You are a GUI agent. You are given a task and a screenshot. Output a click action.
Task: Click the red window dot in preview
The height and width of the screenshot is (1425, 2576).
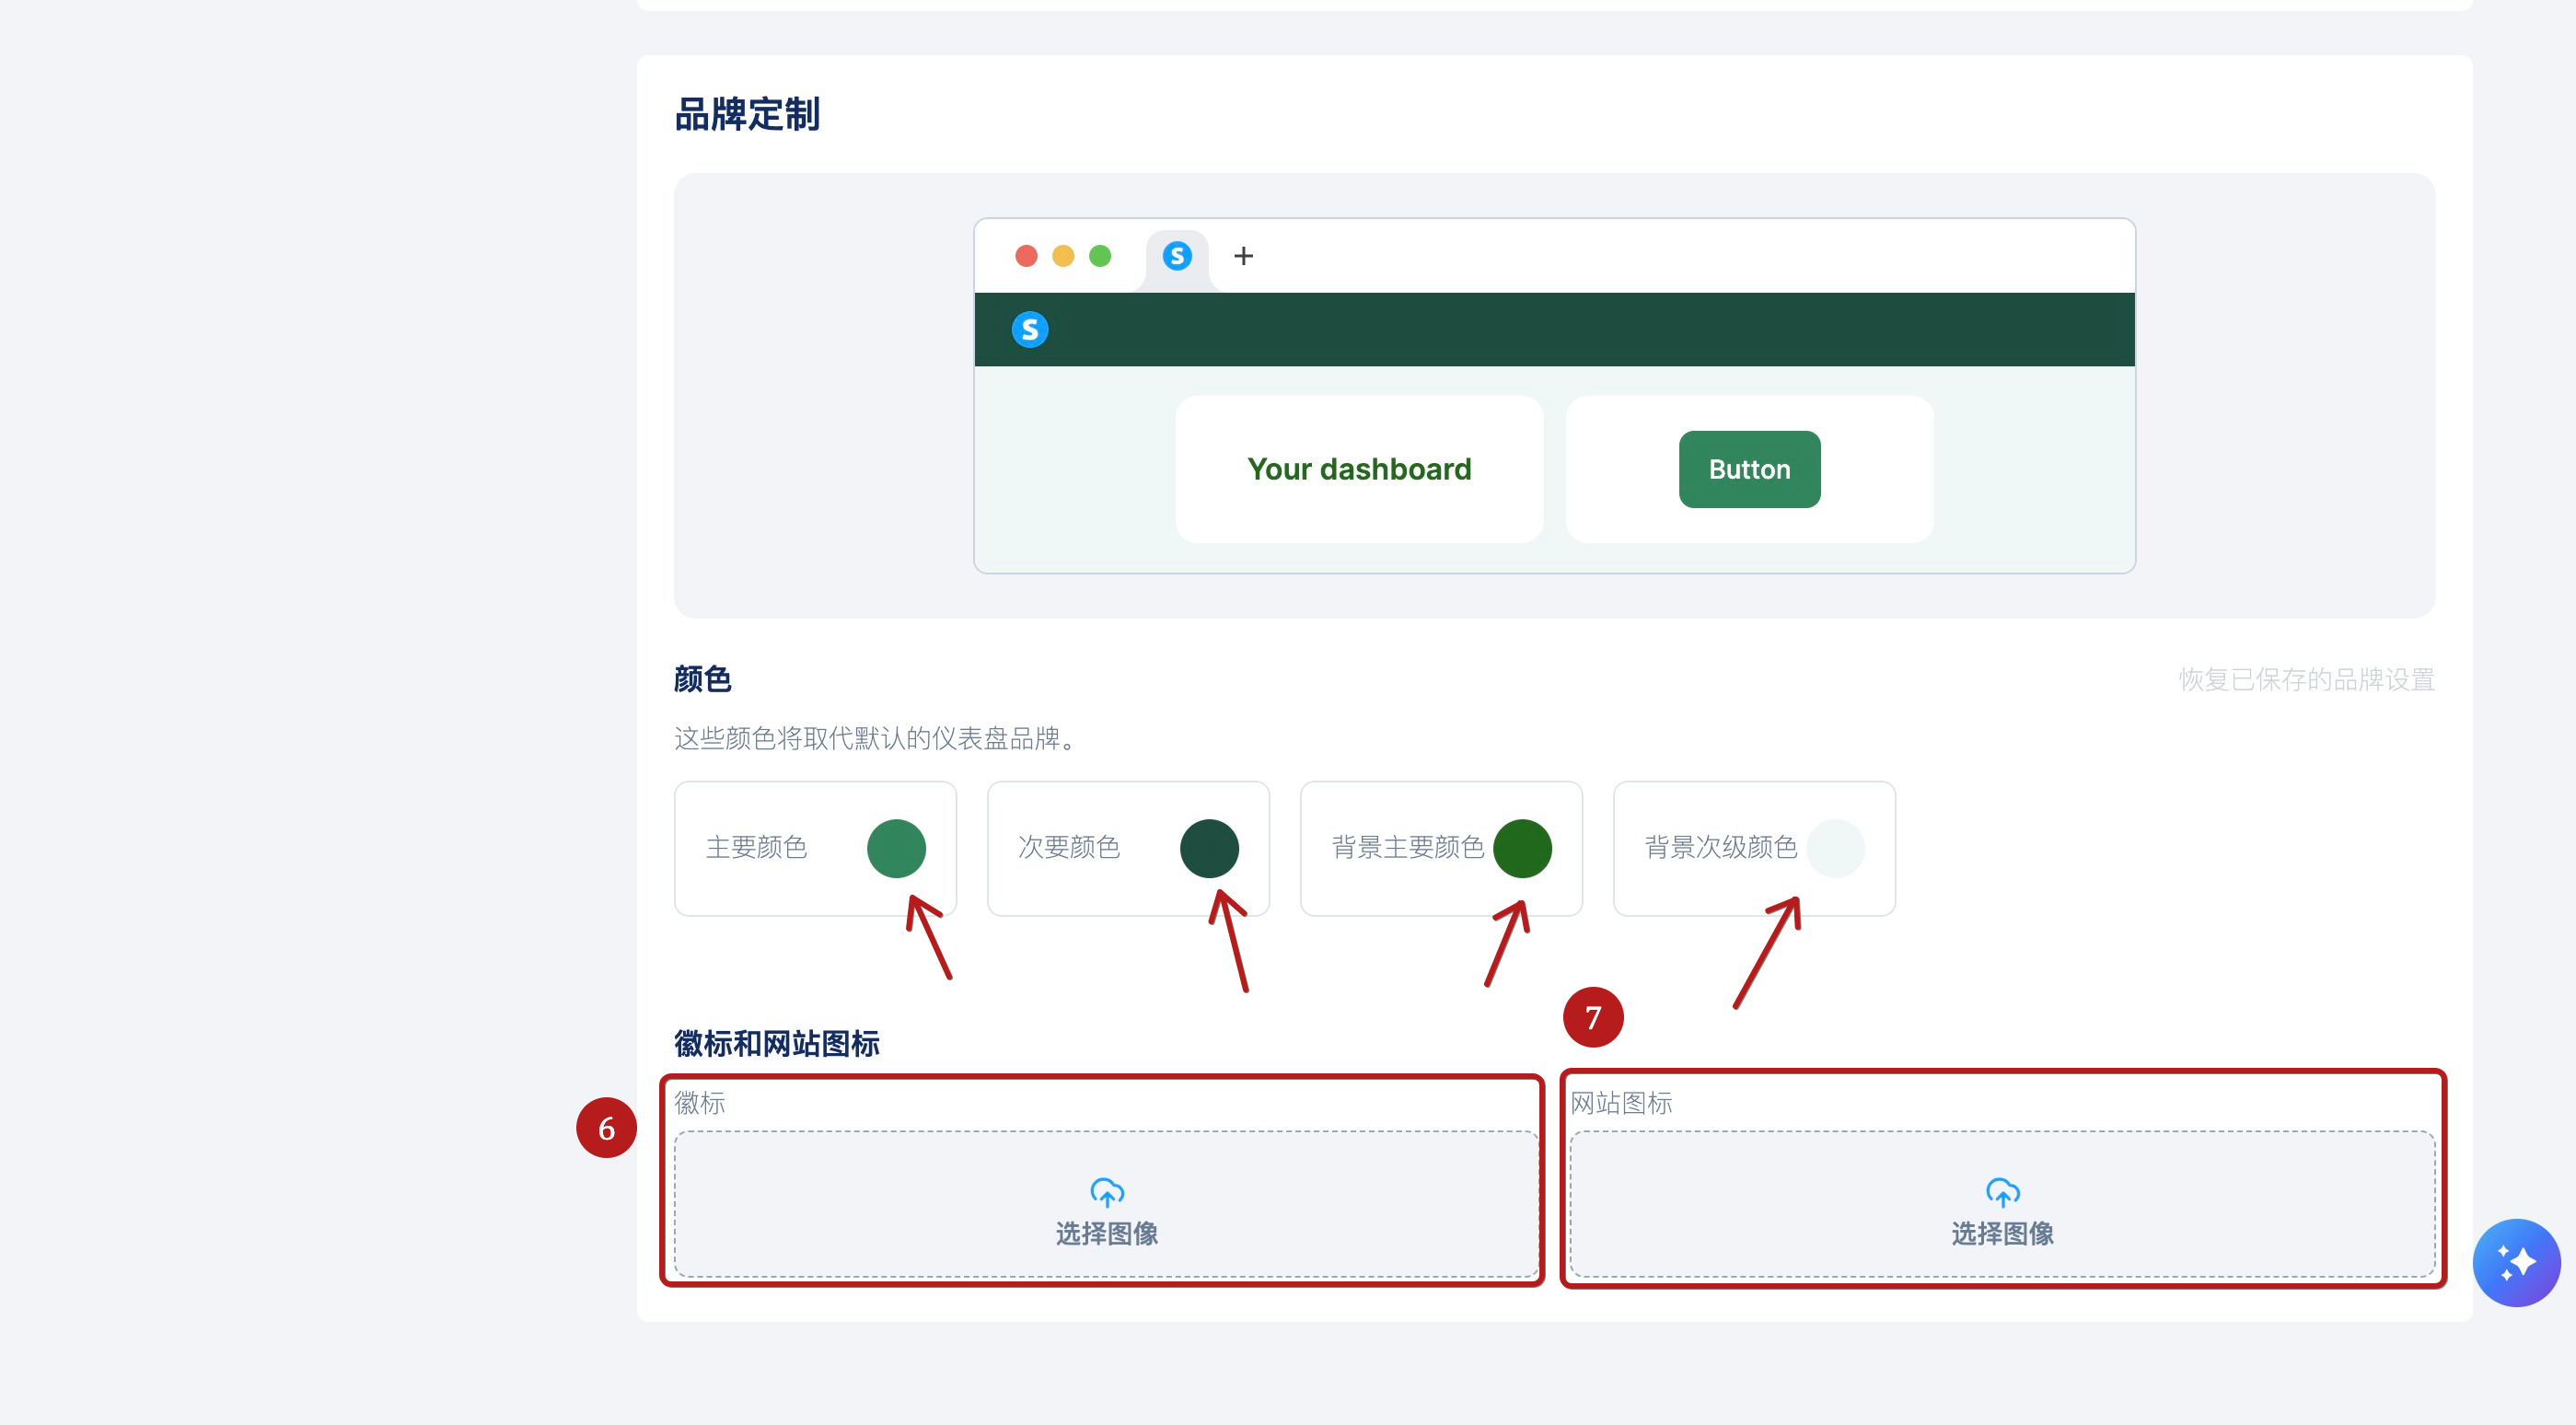click(x=1026, y=256)
